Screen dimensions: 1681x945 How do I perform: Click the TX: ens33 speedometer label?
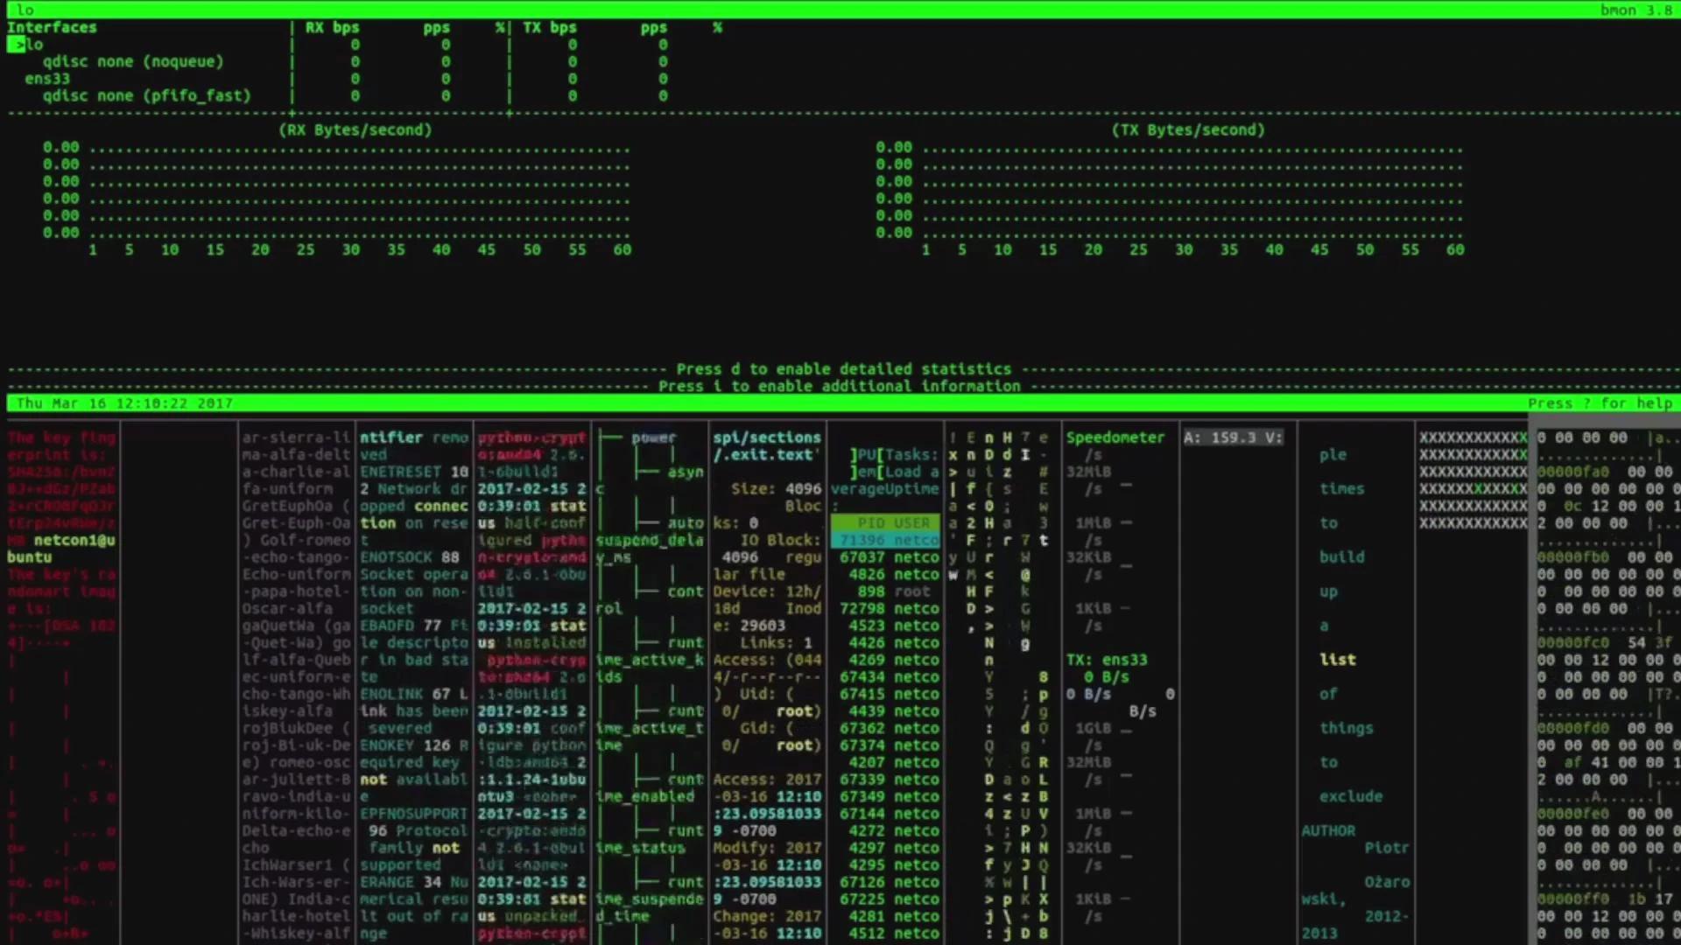(x=1106, y=660)
